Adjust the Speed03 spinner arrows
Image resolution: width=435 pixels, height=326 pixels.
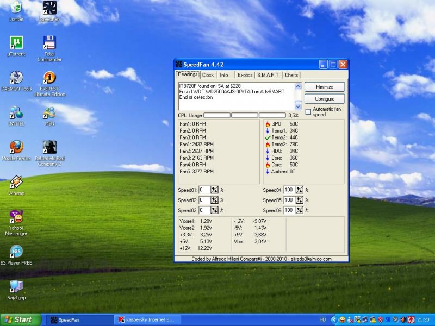coord(214,210)
